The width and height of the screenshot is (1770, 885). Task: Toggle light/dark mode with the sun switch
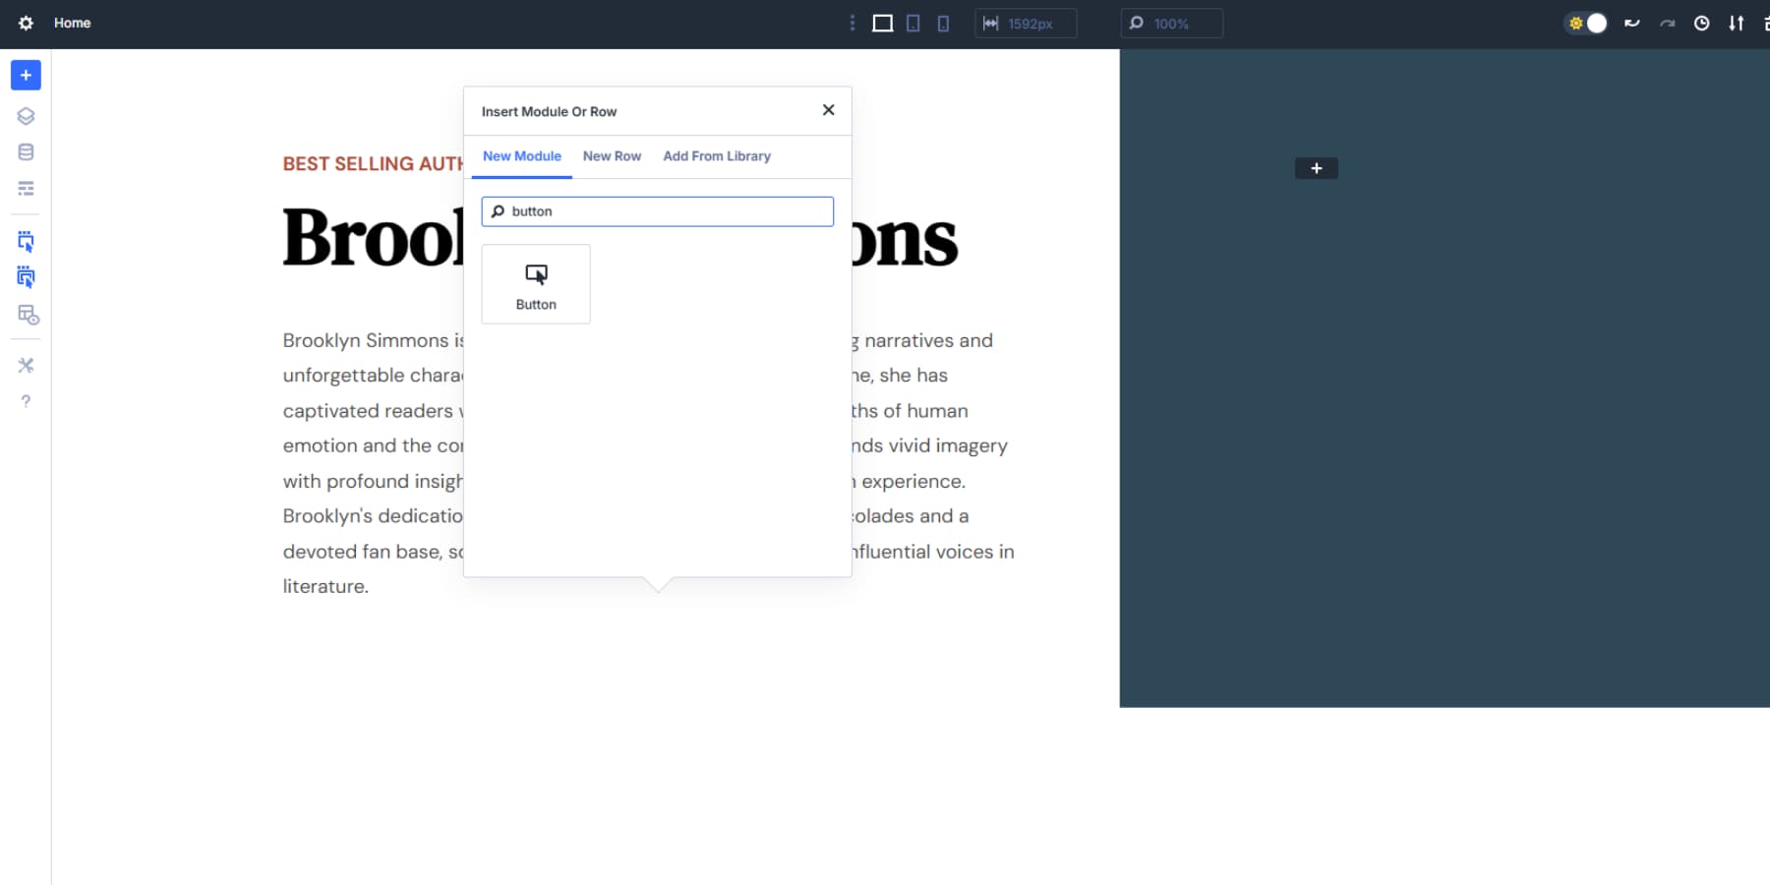click(x=1587, y=23)
